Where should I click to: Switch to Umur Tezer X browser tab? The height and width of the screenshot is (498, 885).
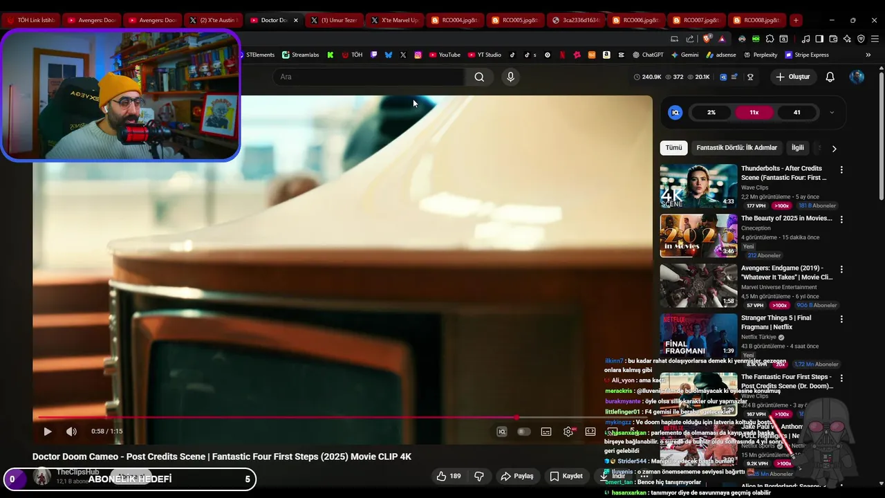click(x=334, y=20)
